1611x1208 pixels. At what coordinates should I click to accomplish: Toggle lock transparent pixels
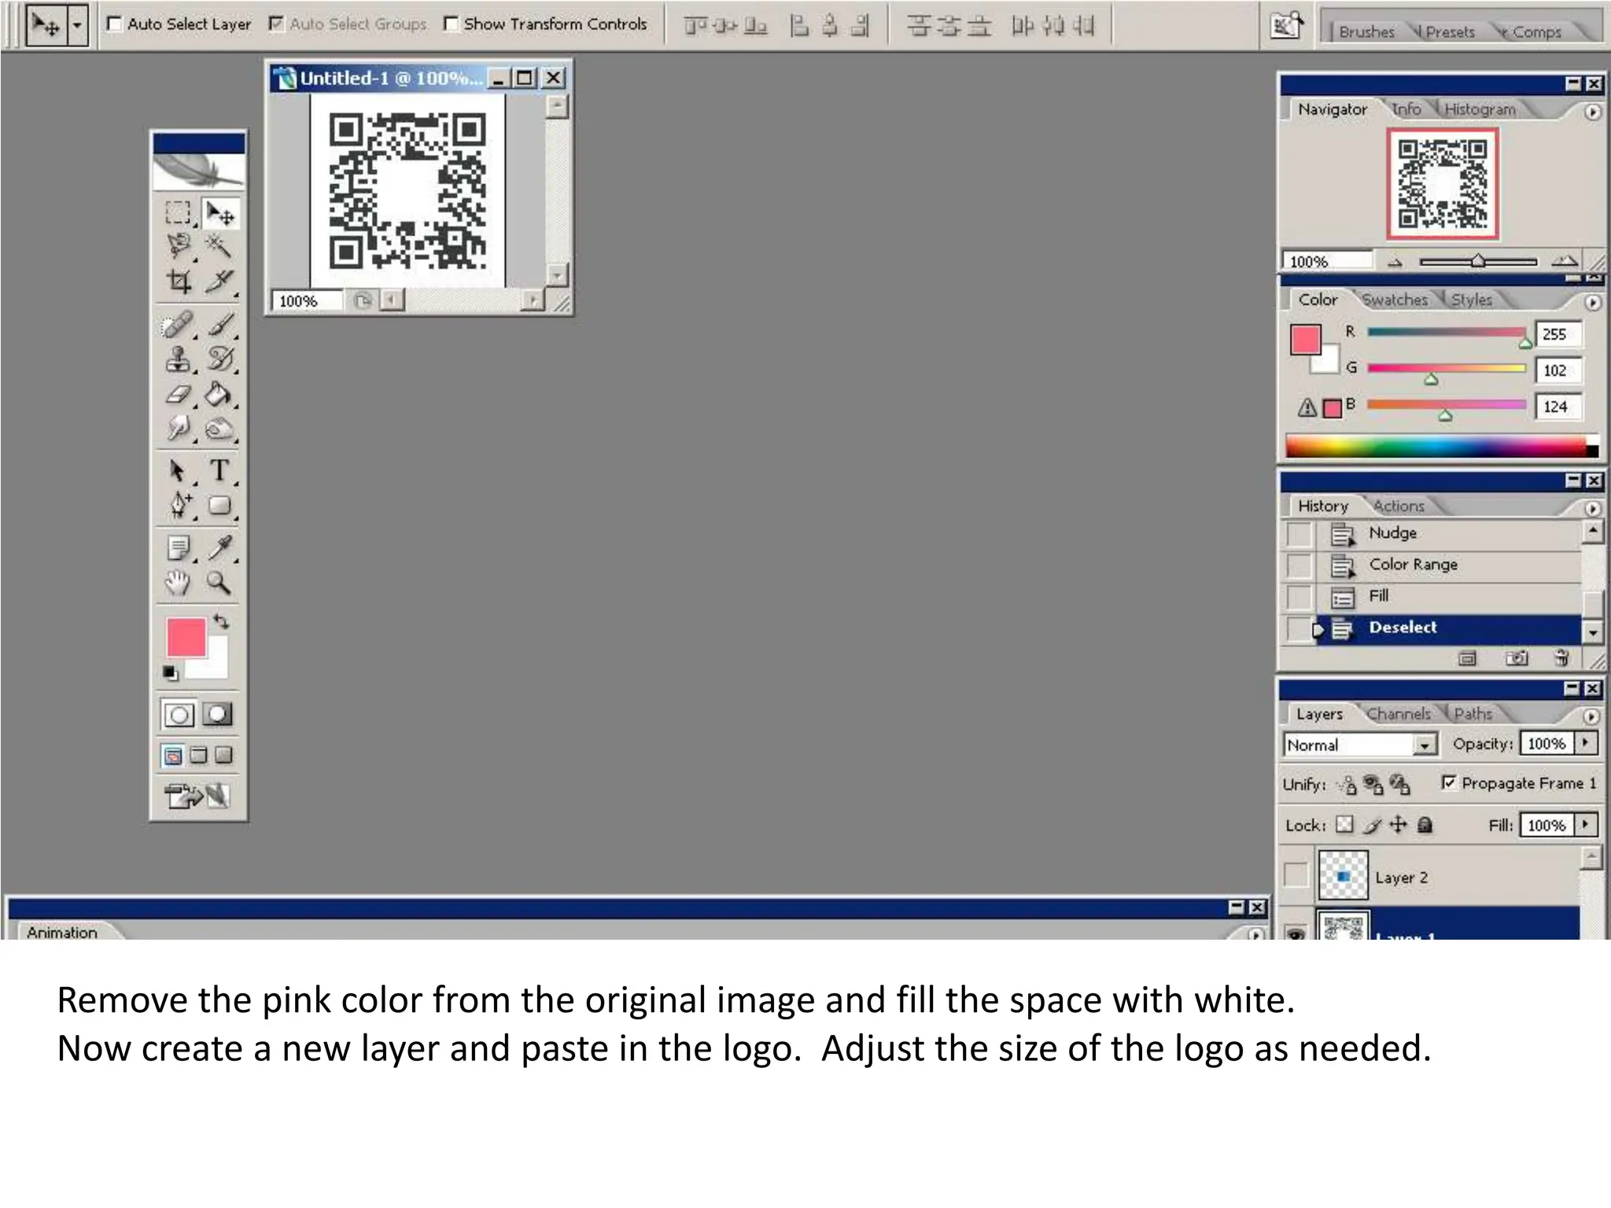coord(1346,825)
